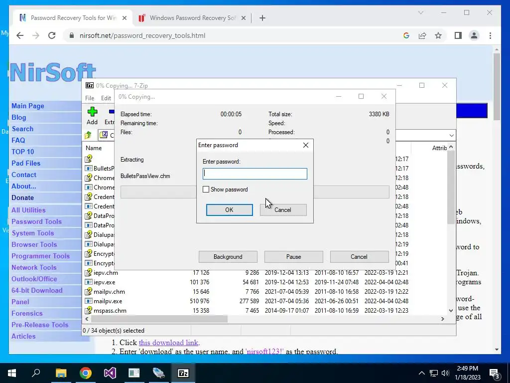Select the iepv.chm file row
510x383 pixels.
tap(246, 273)
